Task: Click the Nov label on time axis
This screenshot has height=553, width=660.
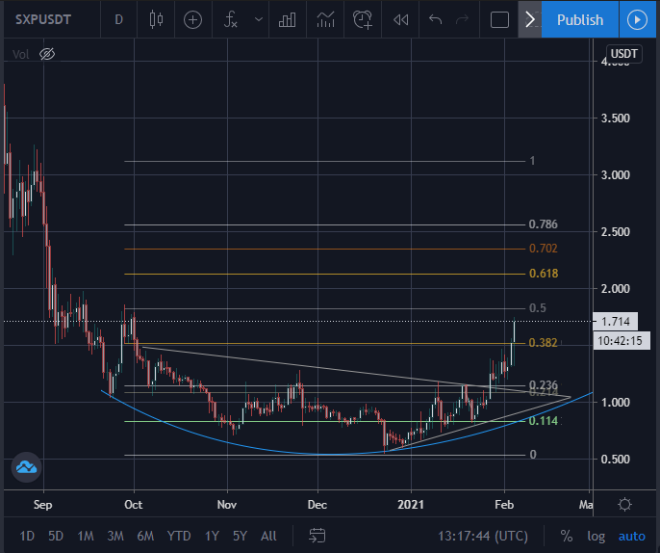Action: pos(227,505)
